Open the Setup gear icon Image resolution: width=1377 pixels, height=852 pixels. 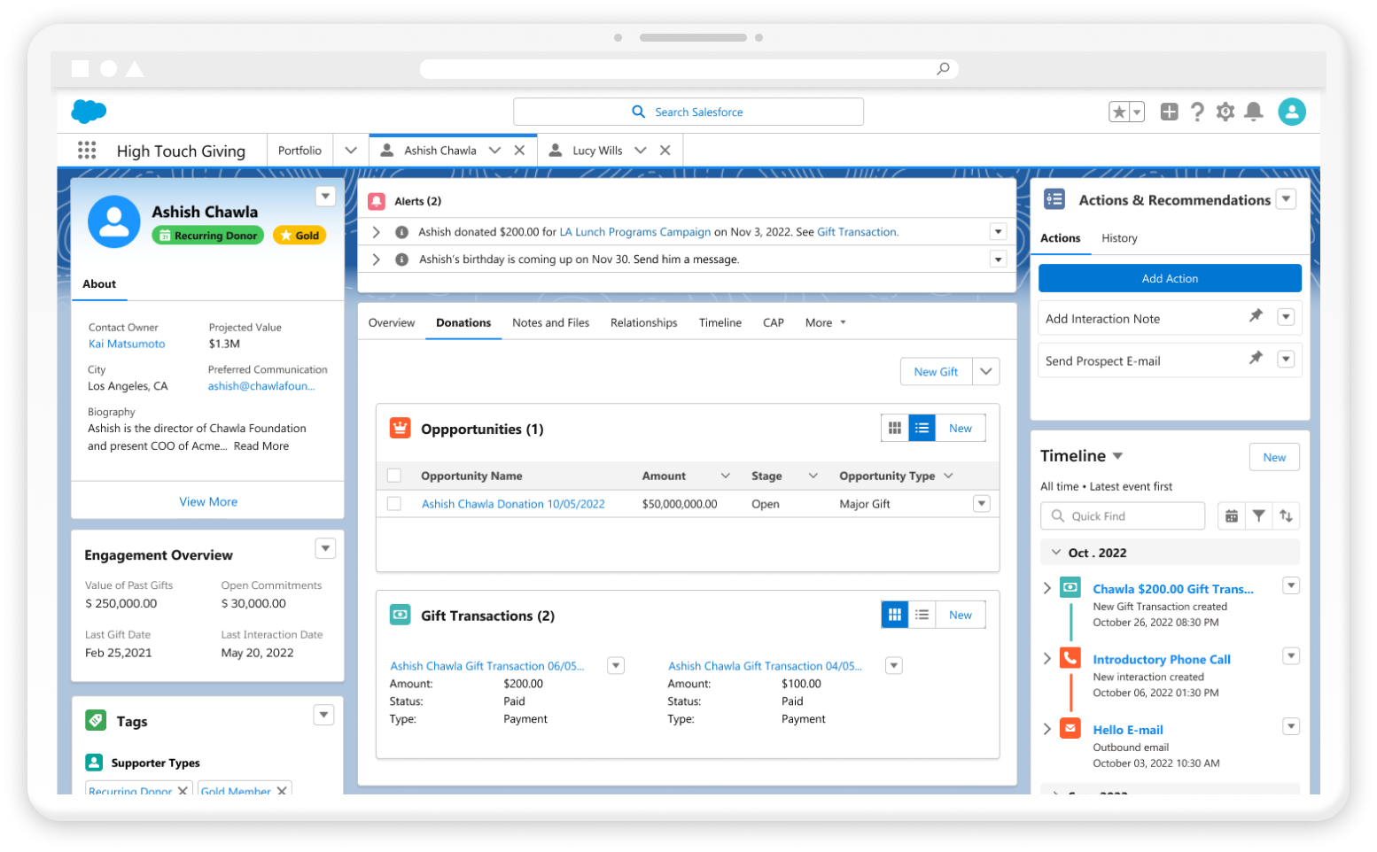coord(1225,112)
